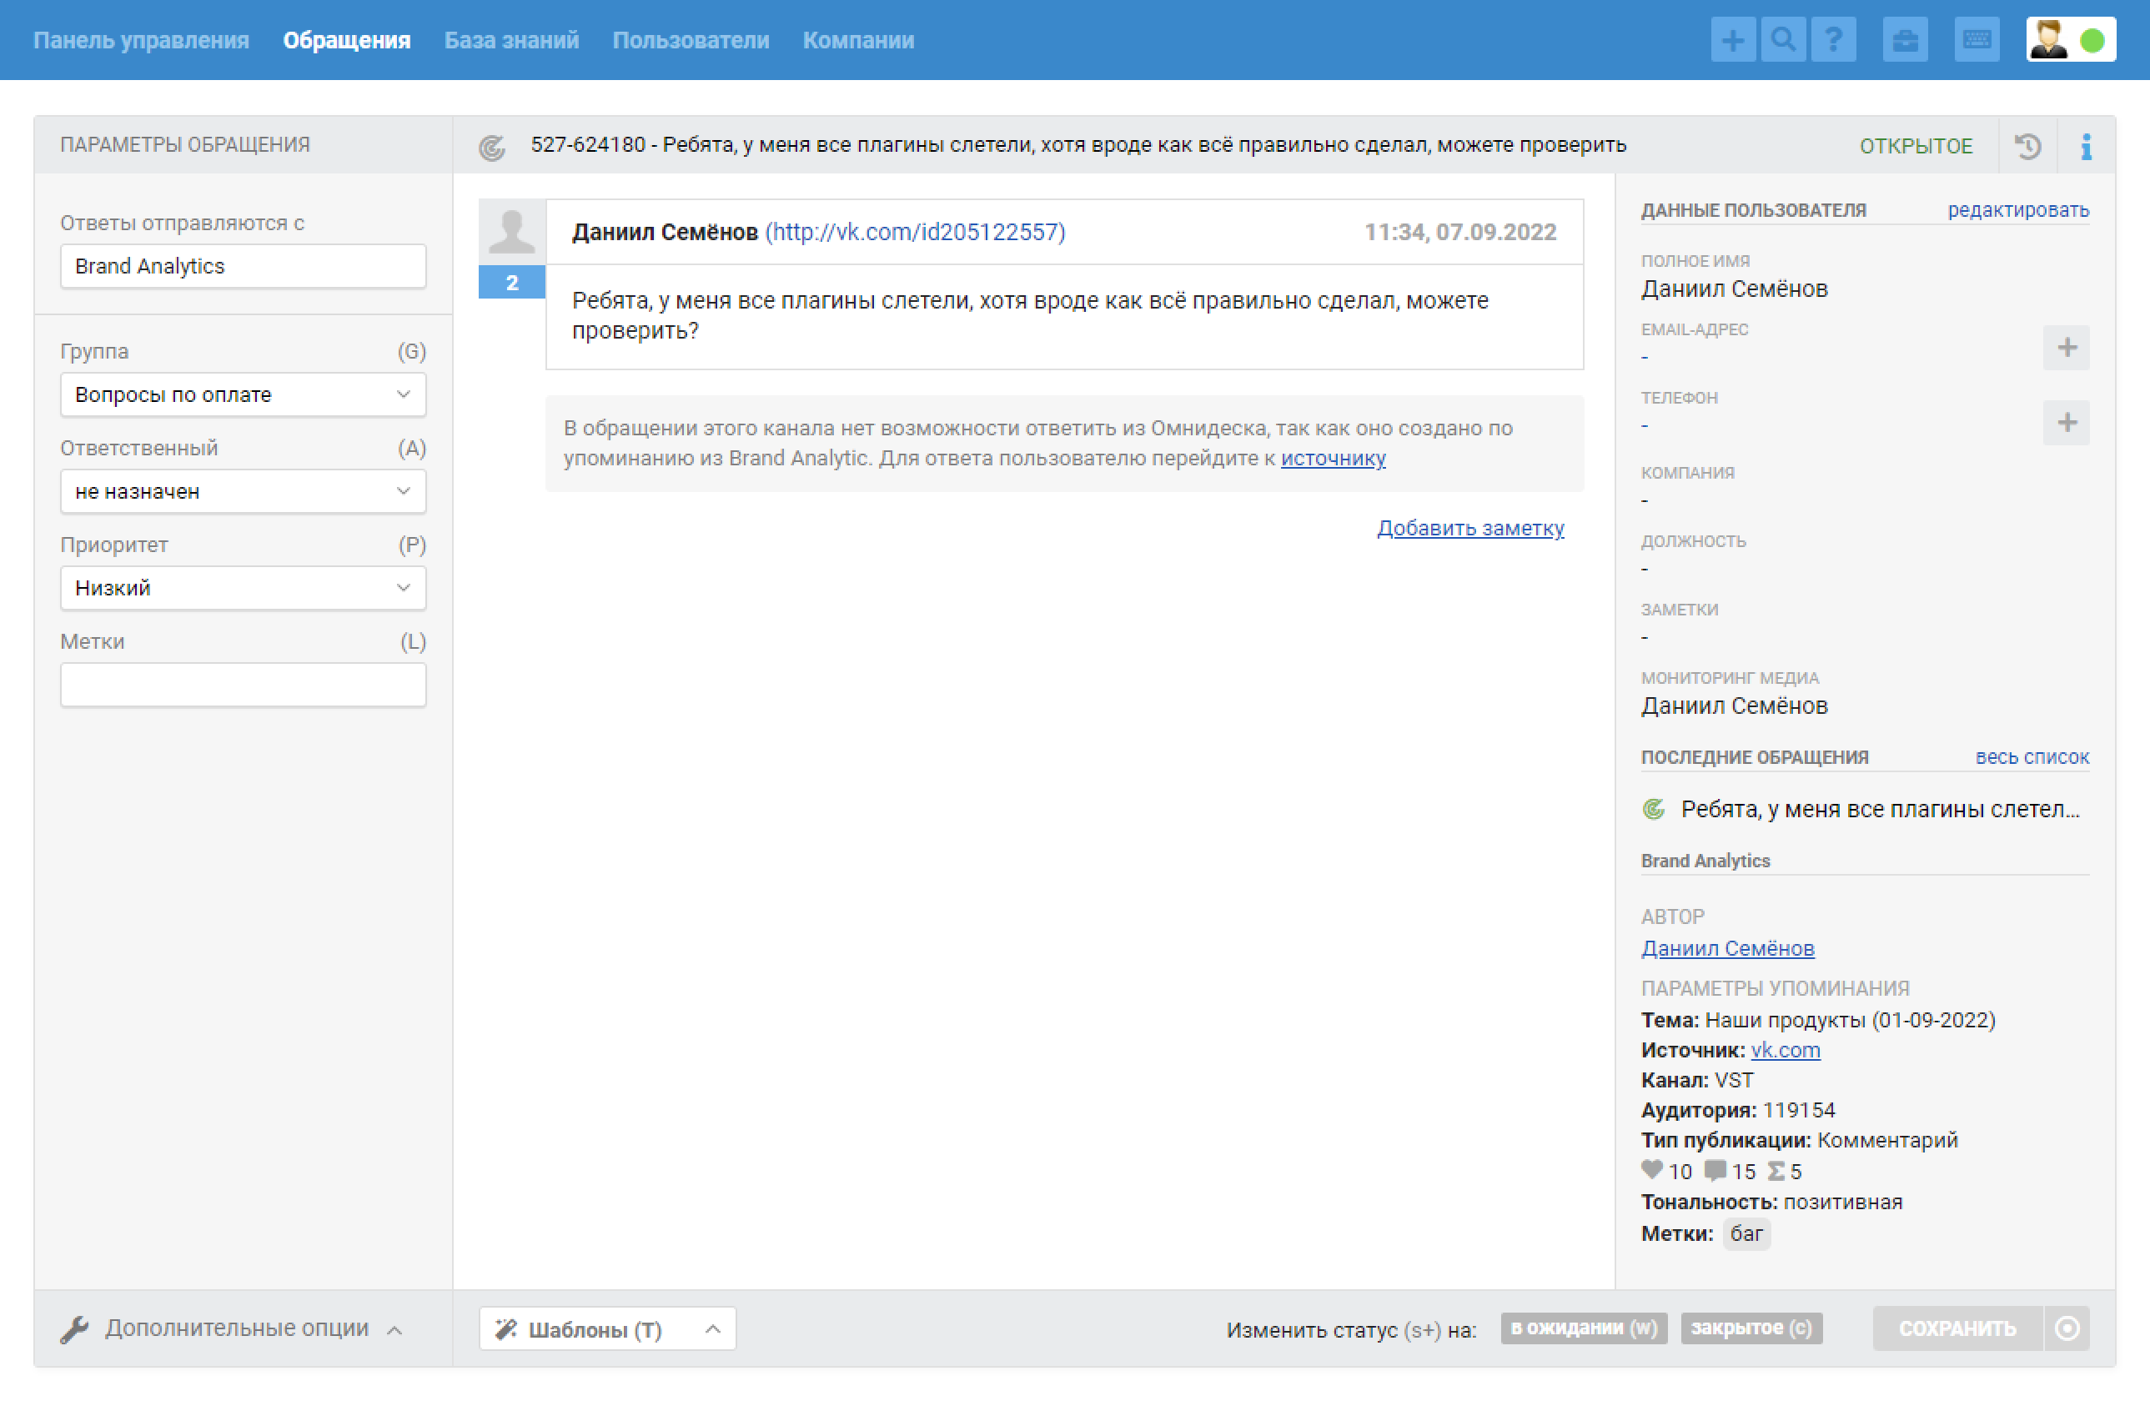
Task: Click the message count badge 2
Action: click(x=511, y=283)
